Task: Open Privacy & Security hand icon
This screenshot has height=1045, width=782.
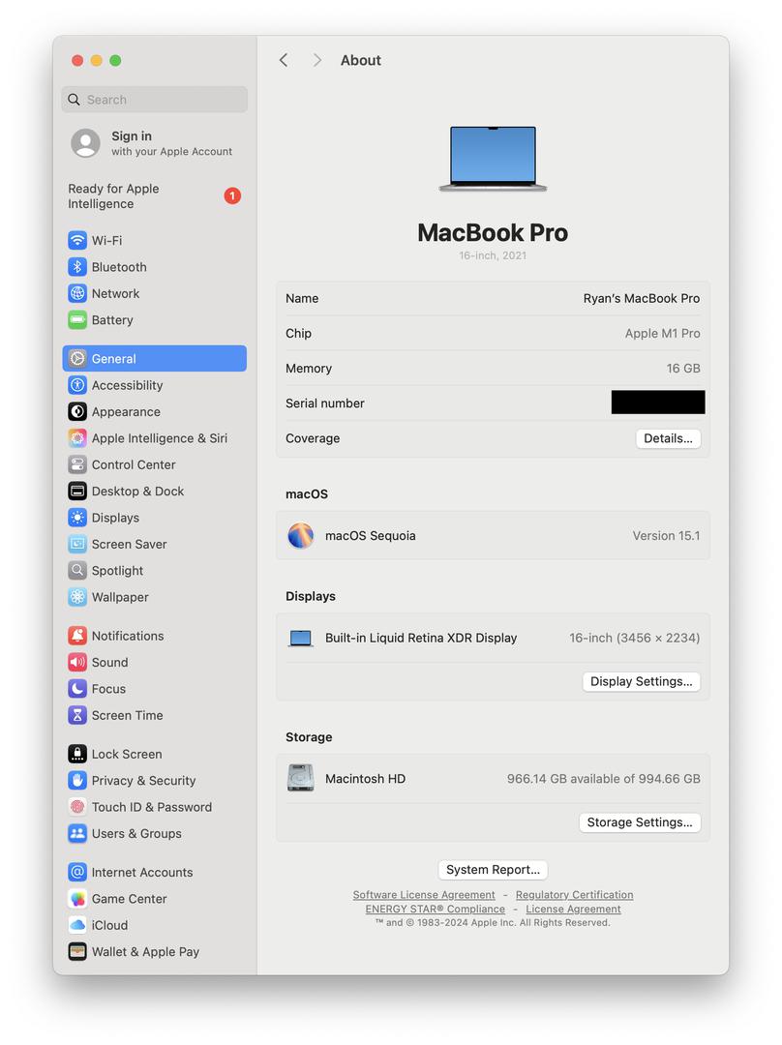Action: click(77, 781)
